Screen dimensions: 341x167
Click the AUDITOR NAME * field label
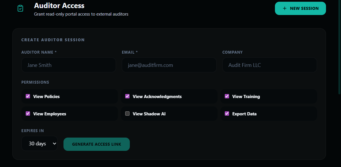coord(39,52)
